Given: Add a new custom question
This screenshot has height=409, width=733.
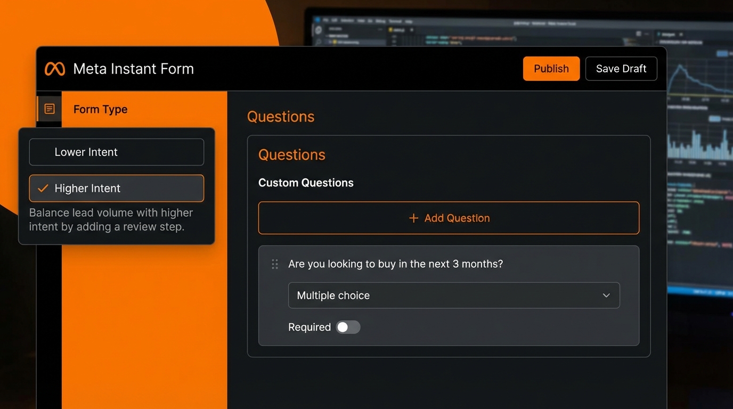Looking at the screenshot, I should [449, 218].
